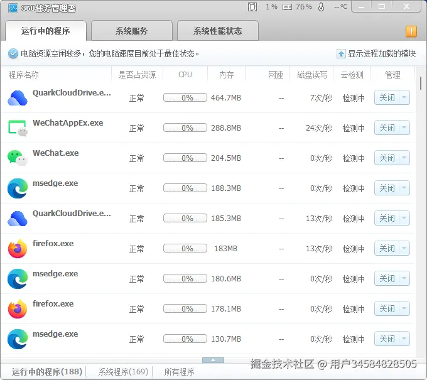Switch to the 系统性能状态 tab
This screenshot has height=380, width=427.
(x=218, y=31)
